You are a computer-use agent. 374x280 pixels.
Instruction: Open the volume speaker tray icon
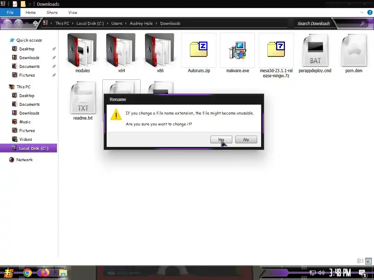321,273
